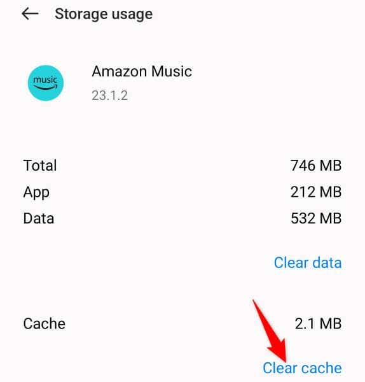Tap the Amazon Music app icon

point(46,83)
